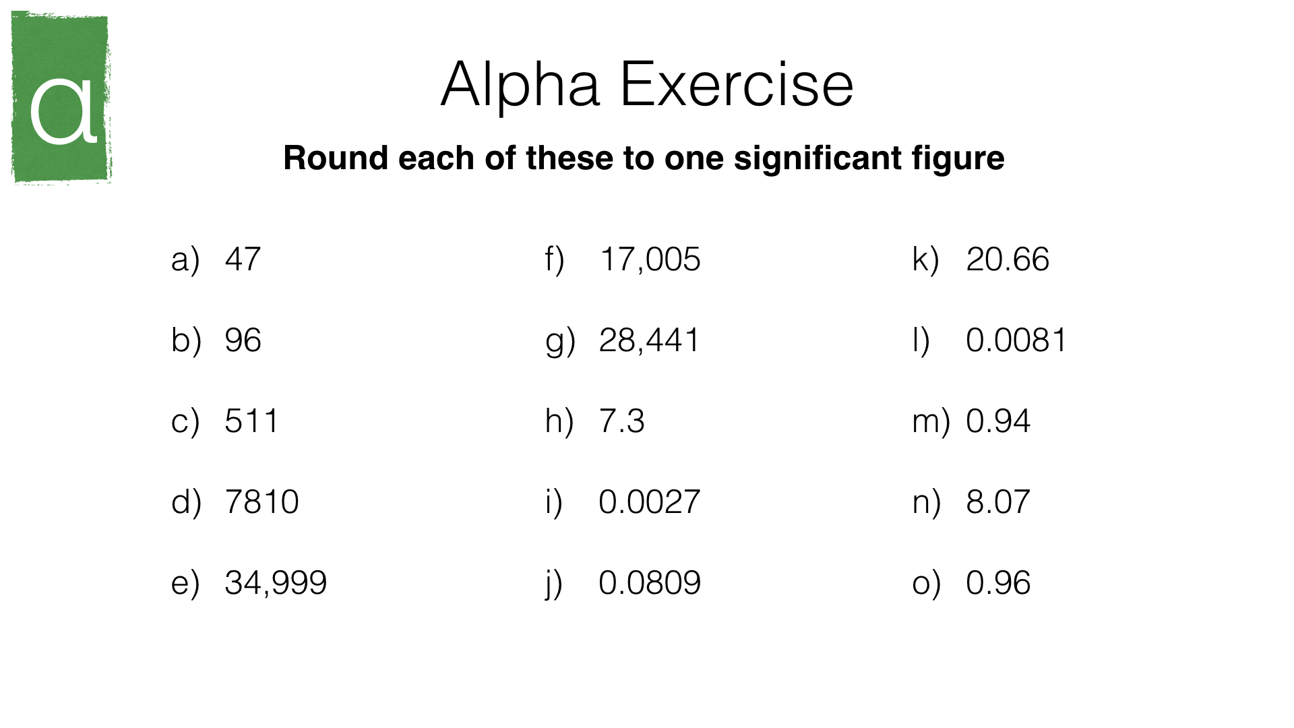Click the green alpha logo
Image resolution: width=1294 pixels, height=728 pixels.
click(61, 98)
